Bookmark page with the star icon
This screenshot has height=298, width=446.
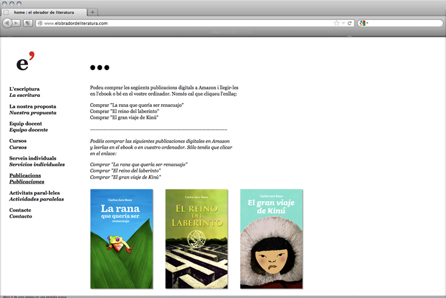(337, 23)
